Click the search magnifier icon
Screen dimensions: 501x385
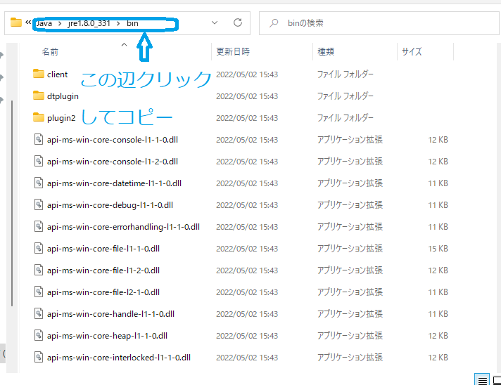tap(274, 23)
